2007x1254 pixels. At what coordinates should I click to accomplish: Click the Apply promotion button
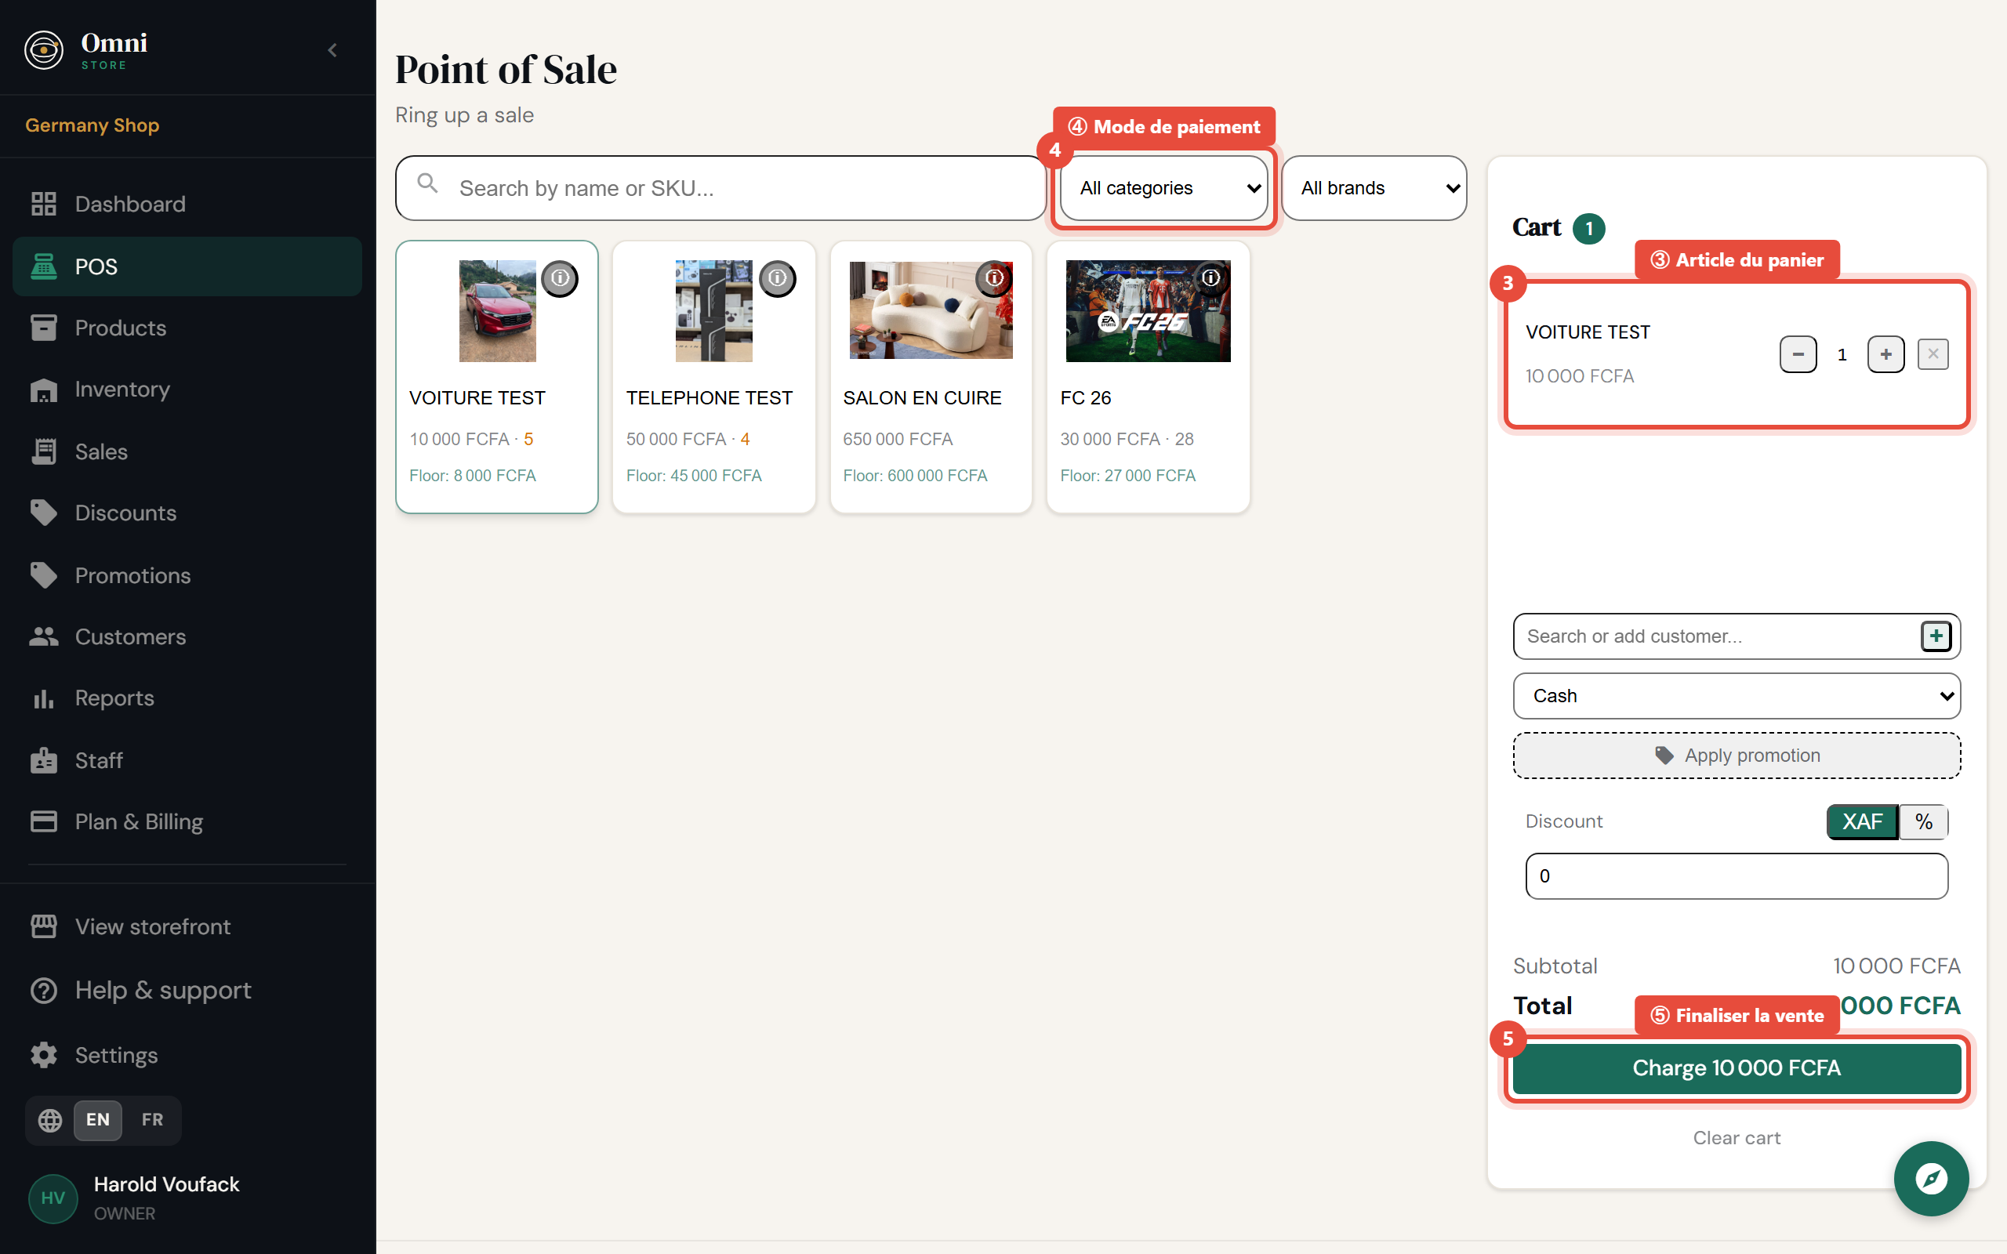point(1737,756)
